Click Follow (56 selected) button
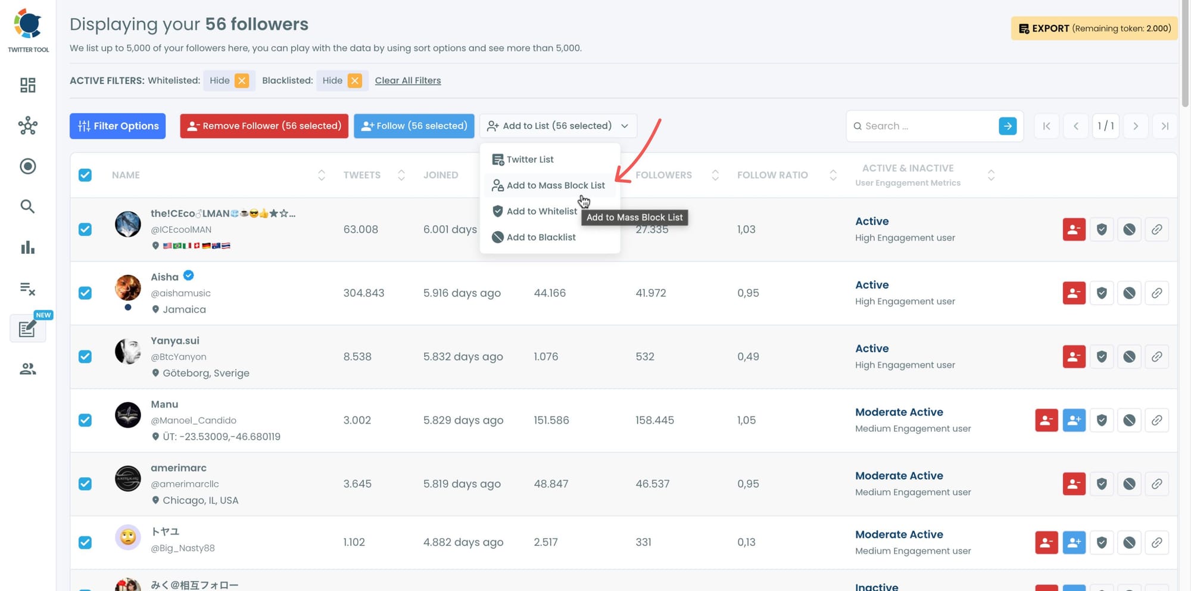The width and height of the screenshot is (1191, 591). coord(414,126)
